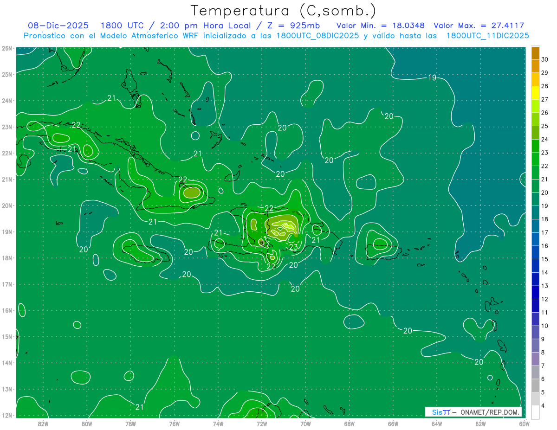Click the Valor Max. = 27.4117 text
The image size is (557, 430).
point(479,26)
